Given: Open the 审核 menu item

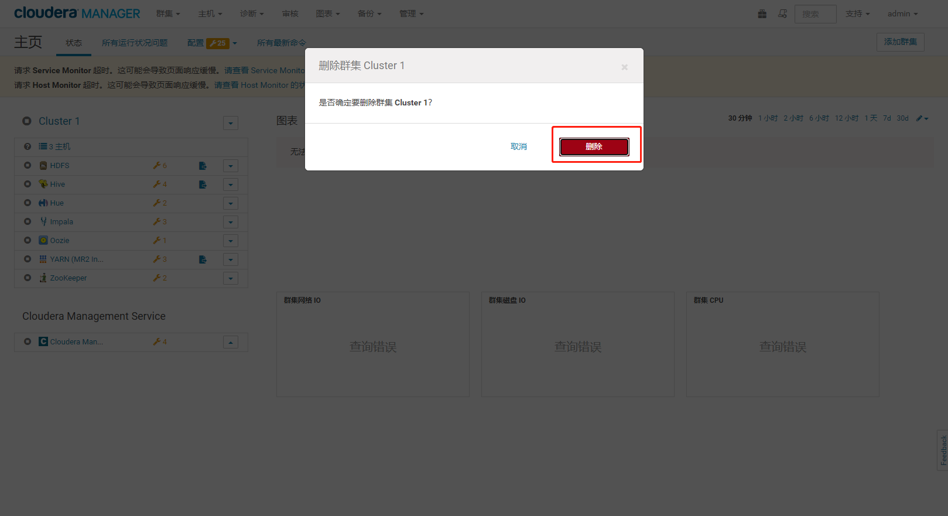Looking at the screenshot, I should tap(290, 13).
